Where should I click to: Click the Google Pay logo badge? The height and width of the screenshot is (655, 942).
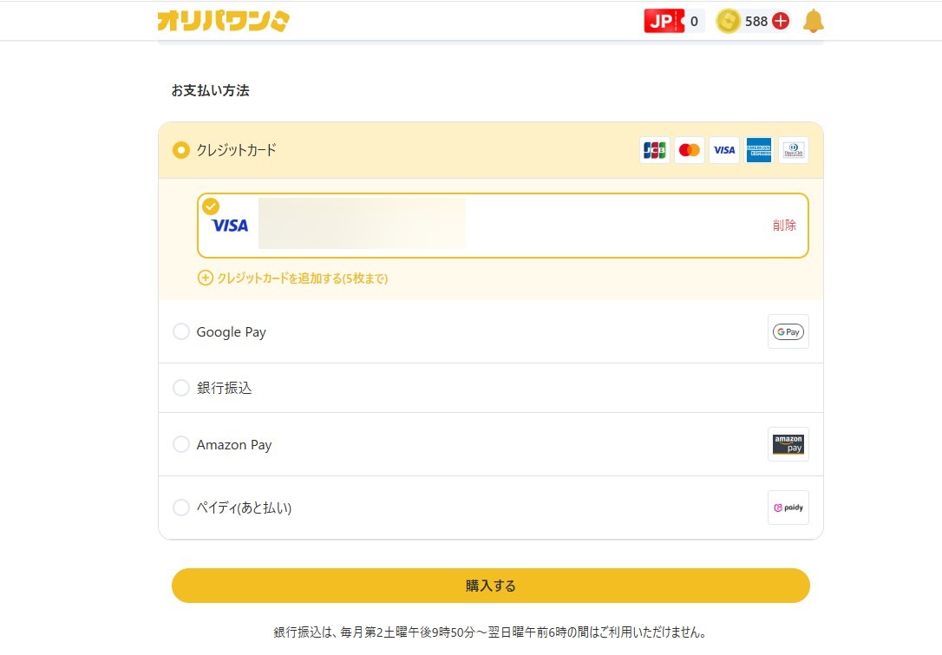click(x=788, y=331)
